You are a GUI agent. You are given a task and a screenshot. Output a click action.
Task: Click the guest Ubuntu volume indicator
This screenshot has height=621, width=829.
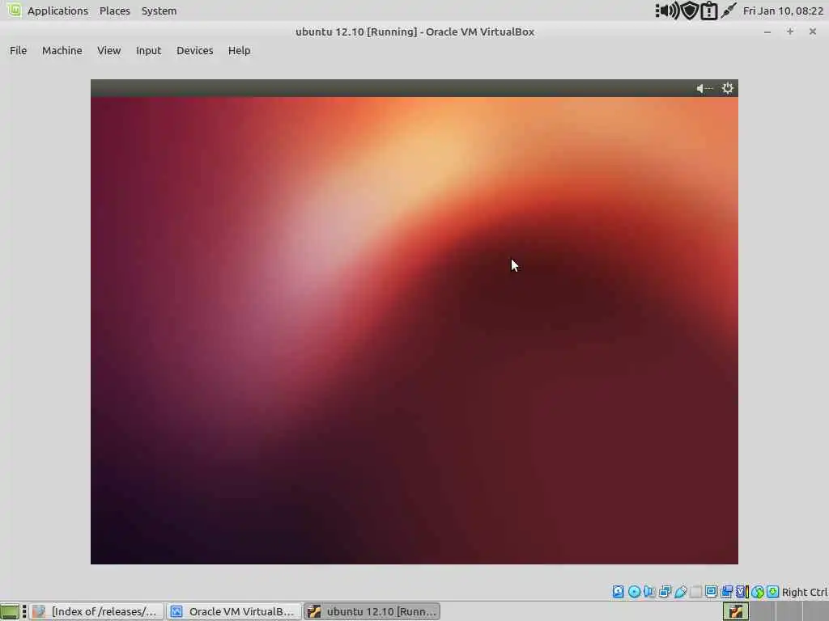point(704,89)
